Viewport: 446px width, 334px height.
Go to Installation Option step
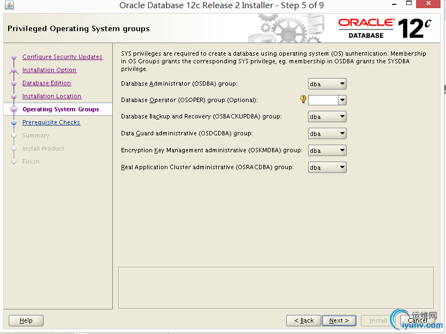[x=49, y=70]
